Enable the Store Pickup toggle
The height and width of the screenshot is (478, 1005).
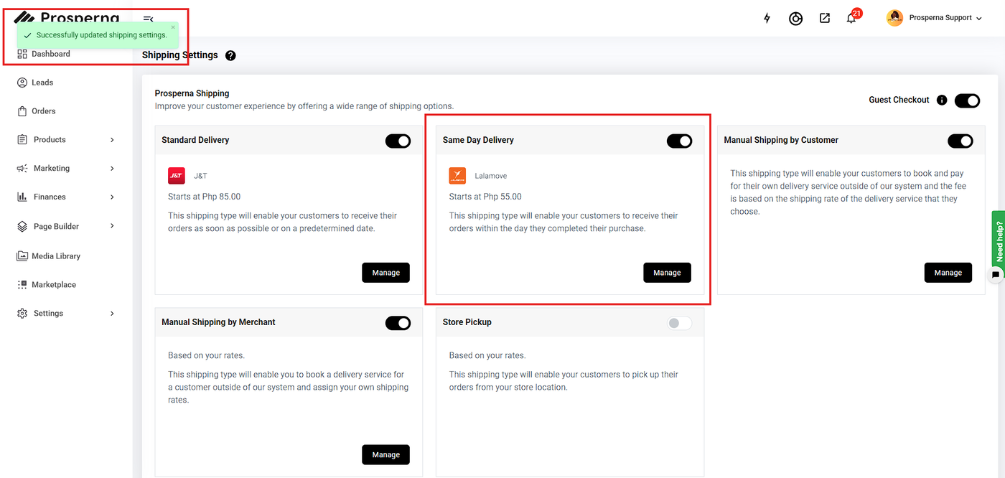[x=679, y=323]
